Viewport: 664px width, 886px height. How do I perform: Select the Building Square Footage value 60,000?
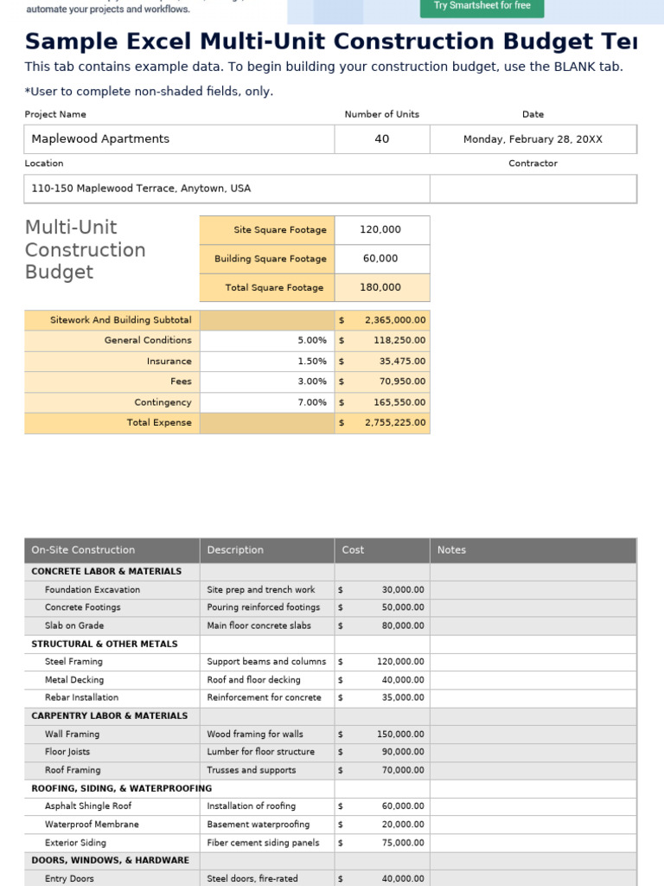click(x=382, y=259)
